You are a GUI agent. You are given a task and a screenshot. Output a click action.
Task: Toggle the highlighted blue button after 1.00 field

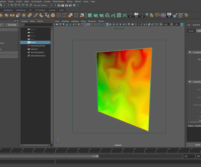tap(182, 24)
